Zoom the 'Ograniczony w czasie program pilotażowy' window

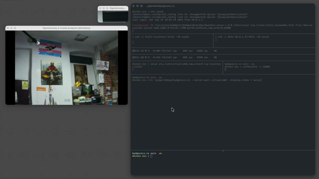(15, 28)
